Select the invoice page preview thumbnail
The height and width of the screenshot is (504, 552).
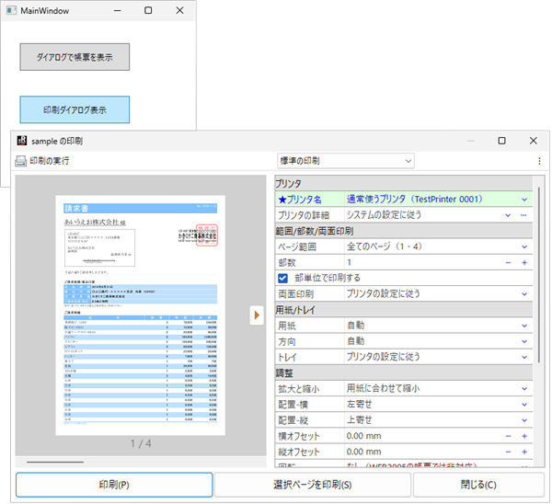pos(140,315)
